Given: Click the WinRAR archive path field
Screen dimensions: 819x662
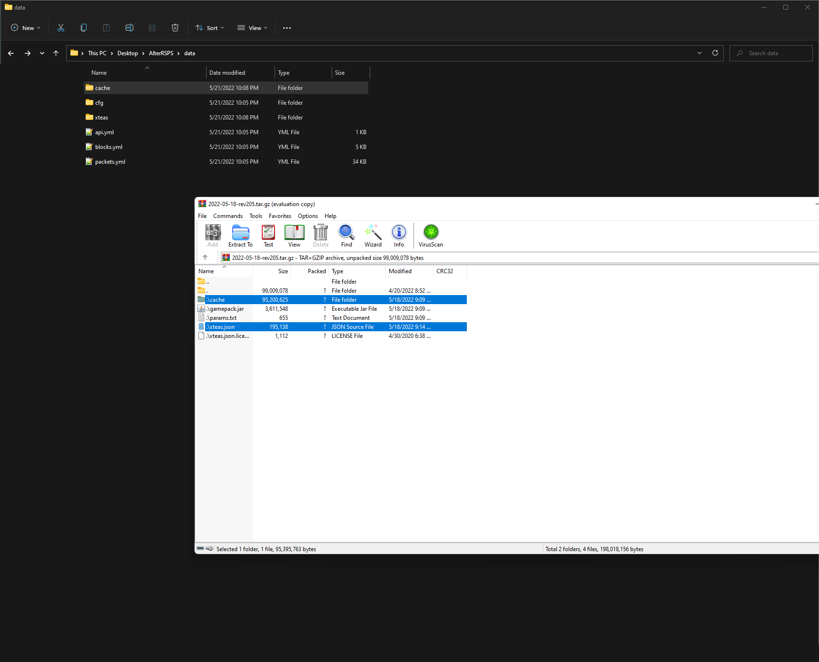Looking at the screenshot, I should coord(520,257).
